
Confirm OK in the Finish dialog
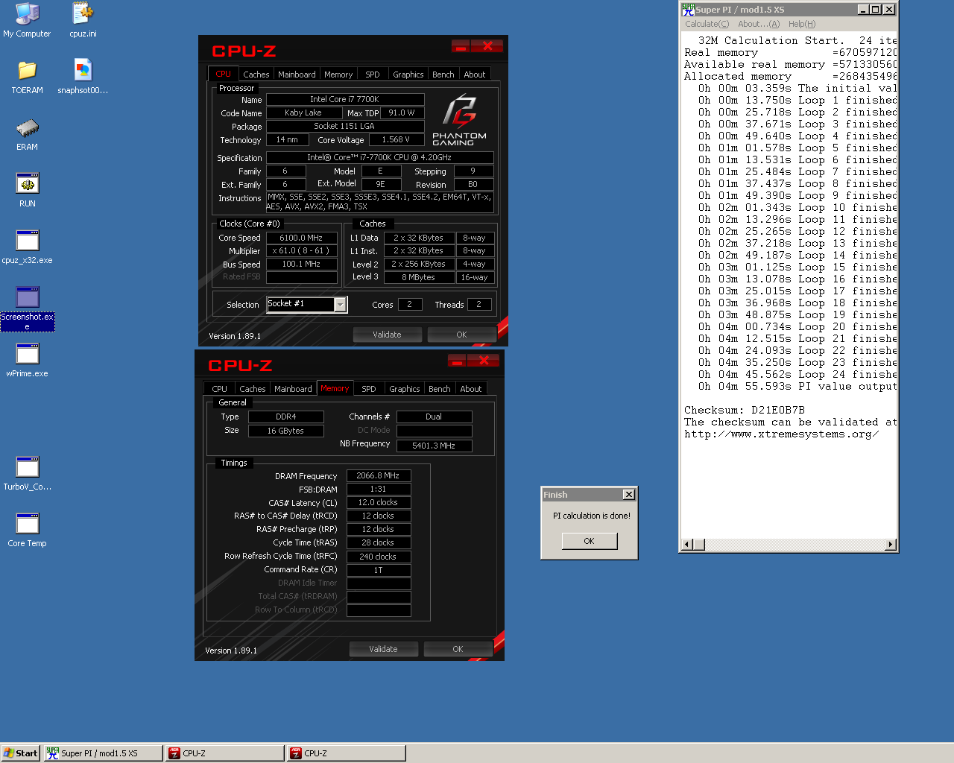click(589, 541)
